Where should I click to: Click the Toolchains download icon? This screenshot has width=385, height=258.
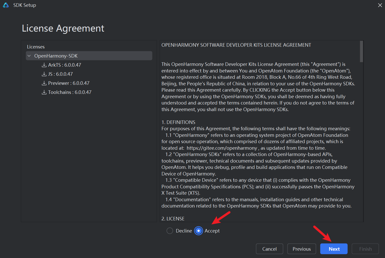[44, 92]
